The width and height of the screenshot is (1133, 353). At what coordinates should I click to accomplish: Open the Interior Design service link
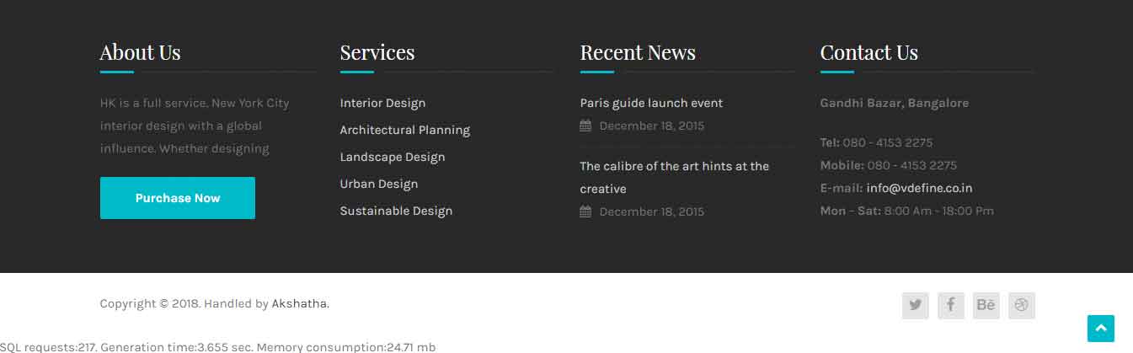point(382,104)
